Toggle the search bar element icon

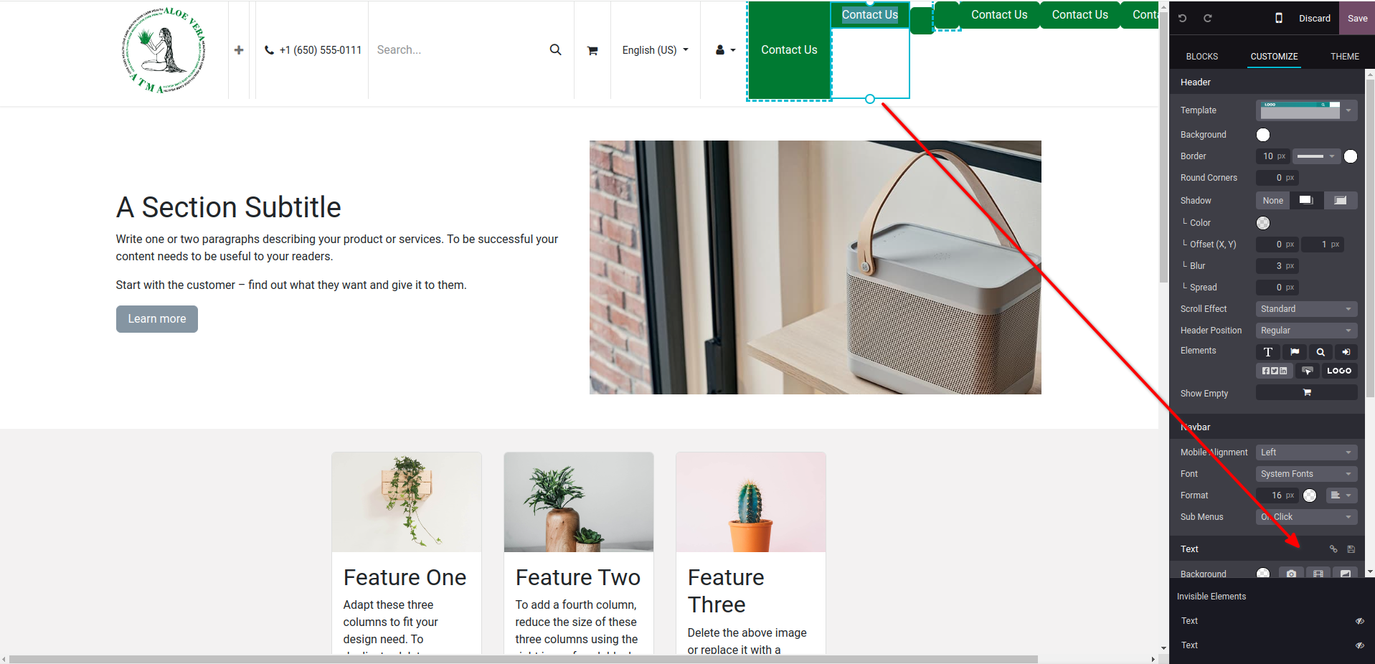pos(1320,352)
